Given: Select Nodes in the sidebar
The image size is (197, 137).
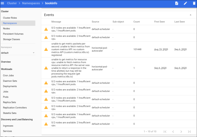Looking at the screenshot, I should [6, 28].
